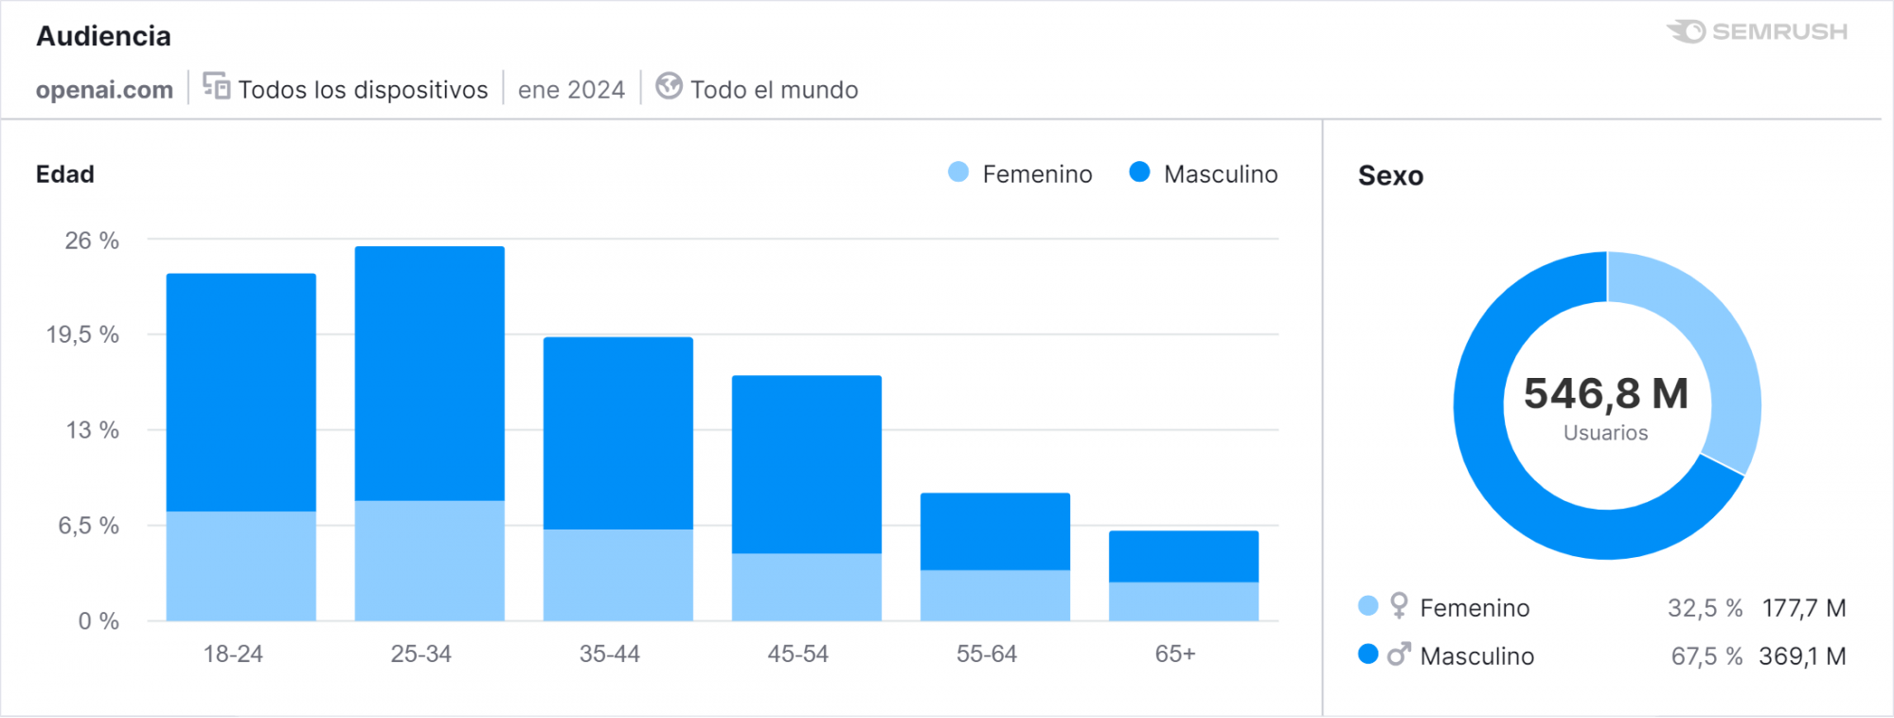Click the openai.com domain link

[104, 90]
